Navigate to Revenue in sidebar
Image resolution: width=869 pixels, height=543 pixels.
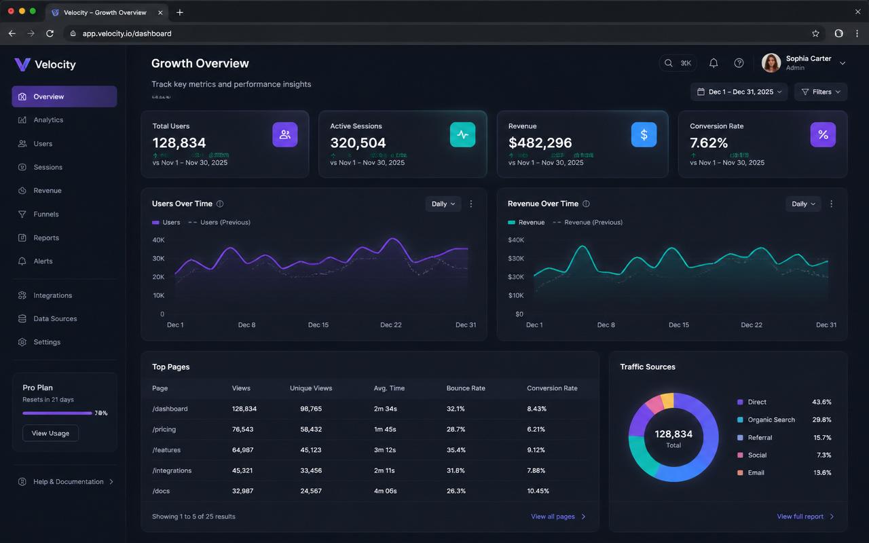tap(48, 191)
